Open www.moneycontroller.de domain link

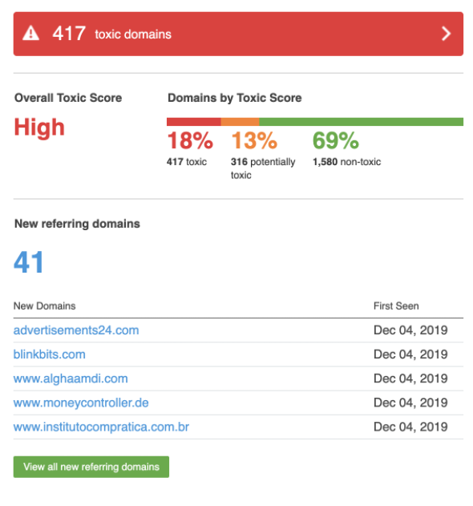tap(81, 403)
